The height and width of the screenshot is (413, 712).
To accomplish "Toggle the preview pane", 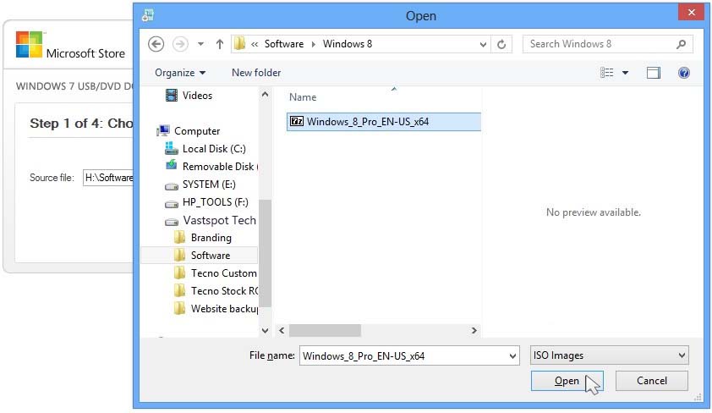I will [x=654, y=73].
